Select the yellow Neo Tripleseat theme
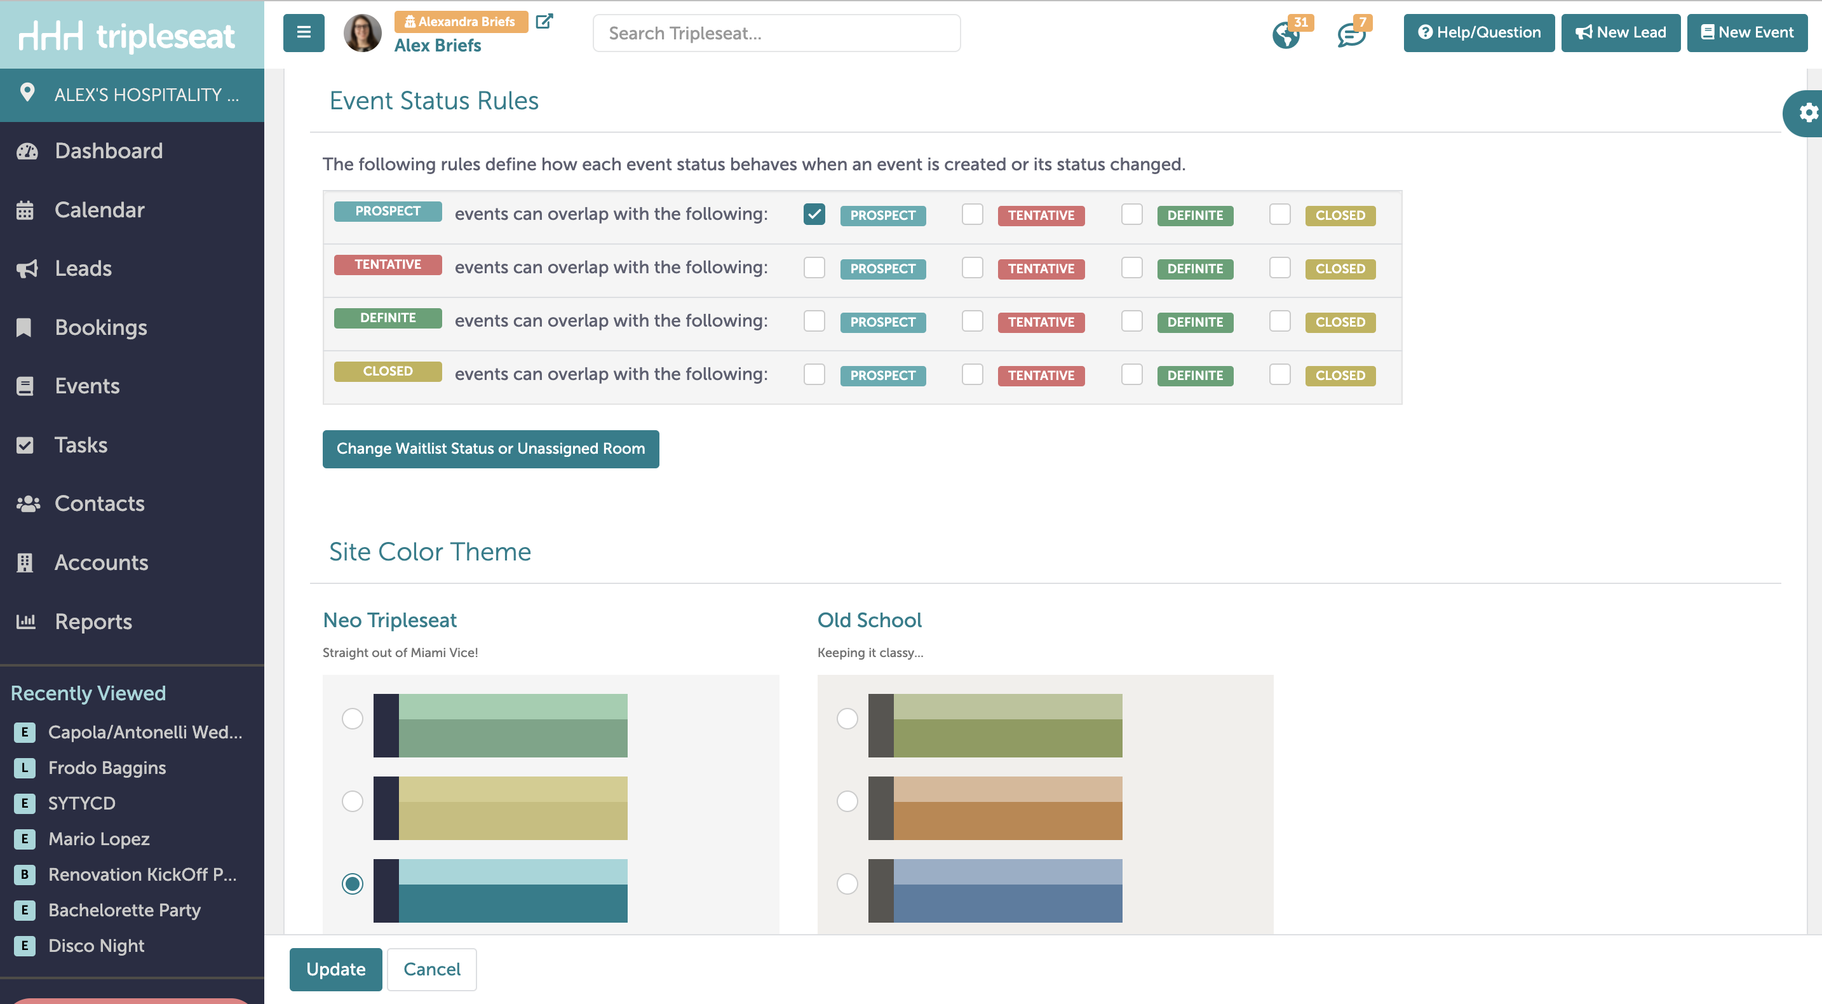The height and width of the screenshot is (1004, 1822). [x=352, y=802]
